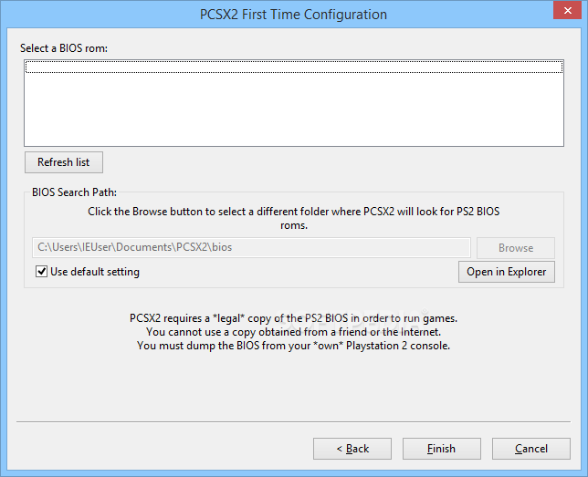Click the "You must dump the BIOS" text line
Viewport: 588px width, 477px height.
point(293,346)
